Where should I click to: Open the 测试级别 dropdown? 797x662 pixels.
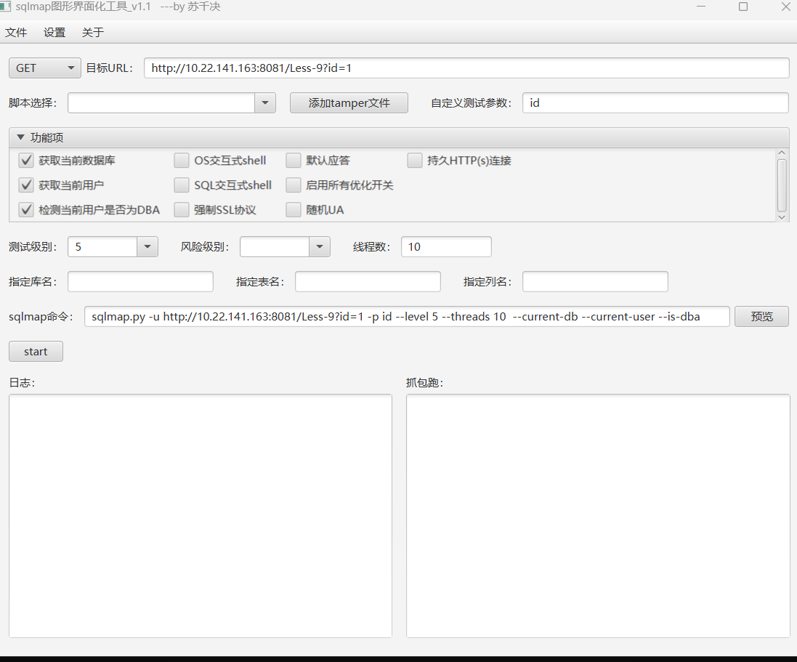click(x=147, y=247)
